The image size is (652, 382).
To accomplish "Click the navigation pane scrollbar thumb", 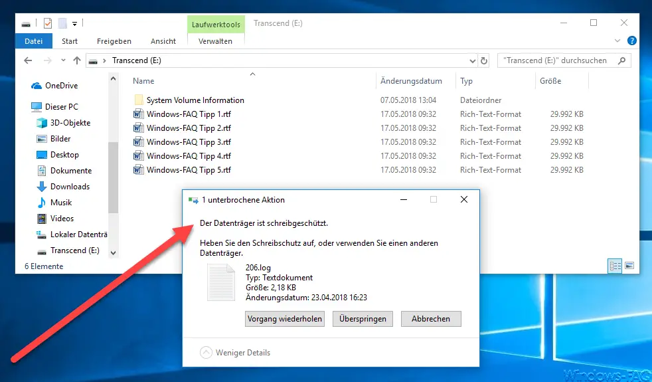I will [113, 177].
